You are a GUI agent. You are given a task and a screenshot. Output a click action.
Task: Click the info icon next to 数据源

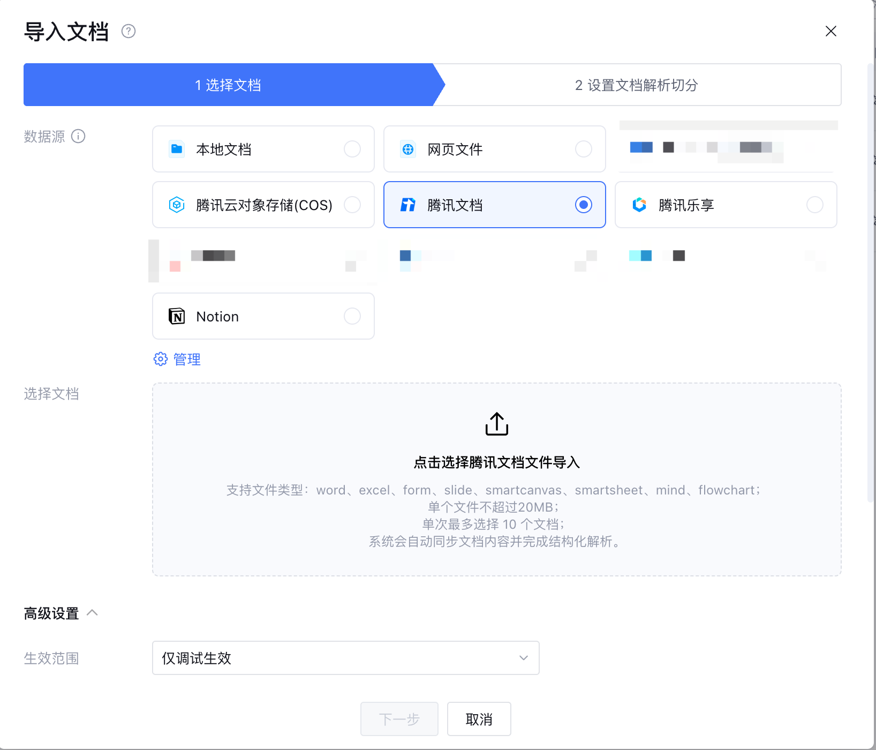coord(78,136)
